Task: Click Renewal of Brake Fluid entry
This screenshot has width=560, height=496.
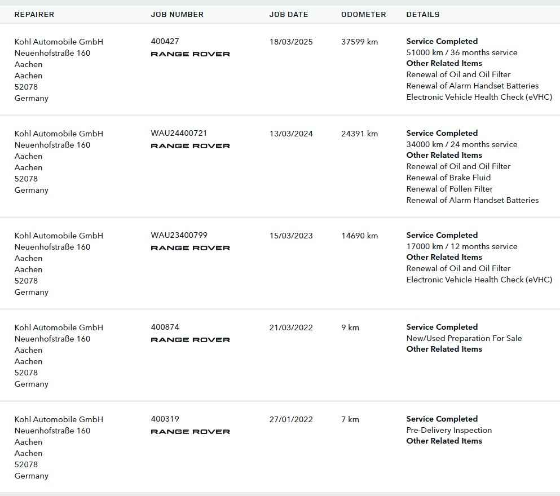Action: [448, 178]
